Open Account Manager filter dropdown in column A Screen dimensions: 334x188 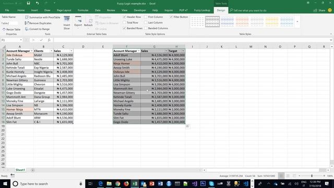coord(32,51)
